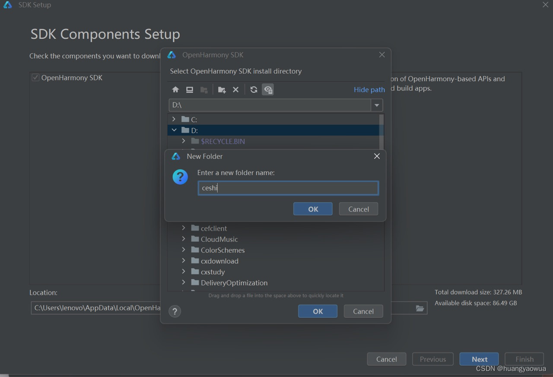
Task: Toggle the show hidden files icon
Action: [x=268, y=90]
